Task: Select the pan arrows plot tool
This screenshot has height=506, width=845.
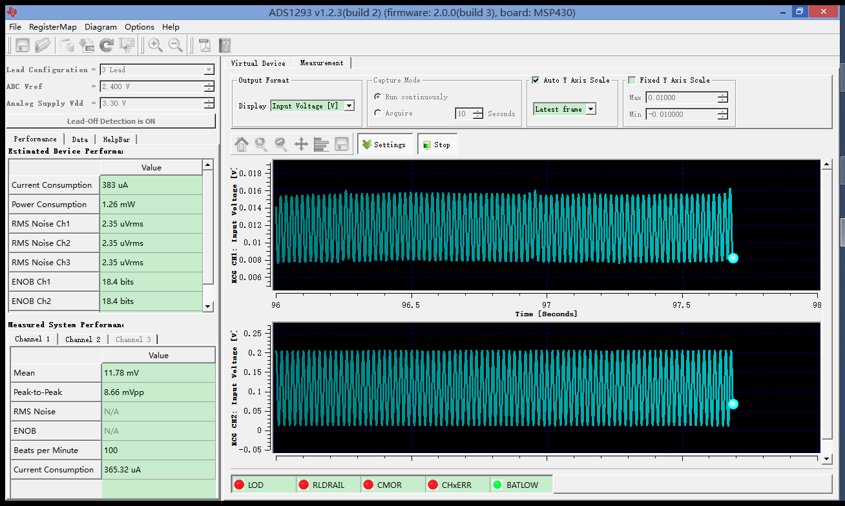Action: [x=301, y=145]
